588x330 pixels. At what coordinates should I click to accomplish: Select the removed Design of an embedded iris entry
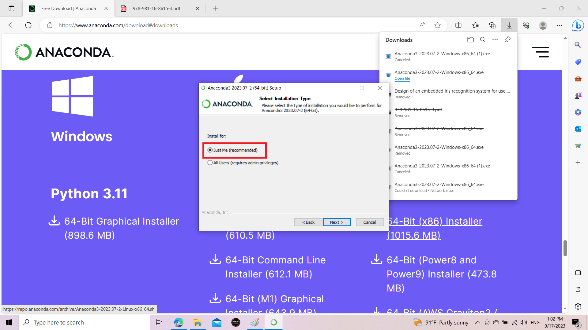coord(448,94)
